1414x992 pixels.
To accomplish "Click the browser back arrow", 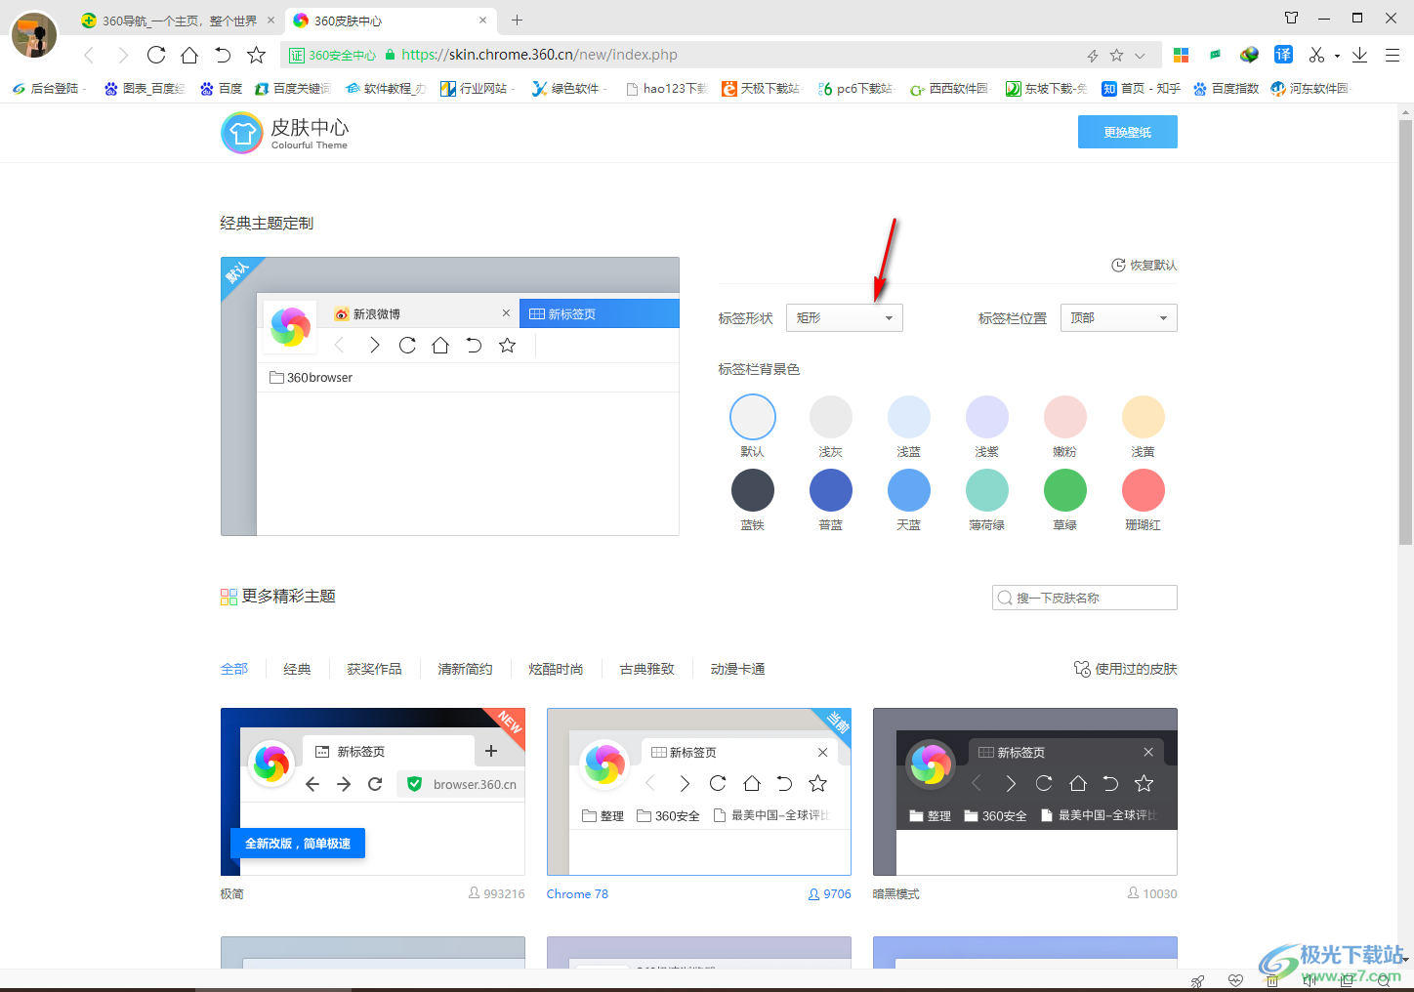I will click(x=89, y=56).
